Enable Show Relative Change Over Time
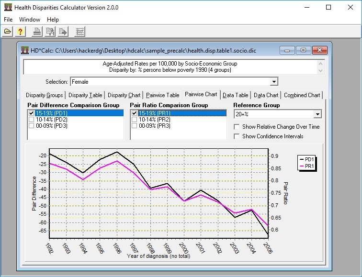Image resolution: width=362 pixels, height=277 pixels. tap(237, 127)
